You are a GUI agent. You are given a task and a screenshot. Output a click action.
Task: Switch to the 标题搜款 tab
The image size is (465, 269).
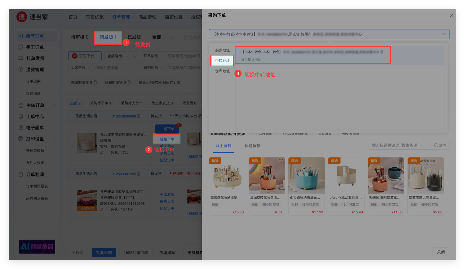[252, 146]
